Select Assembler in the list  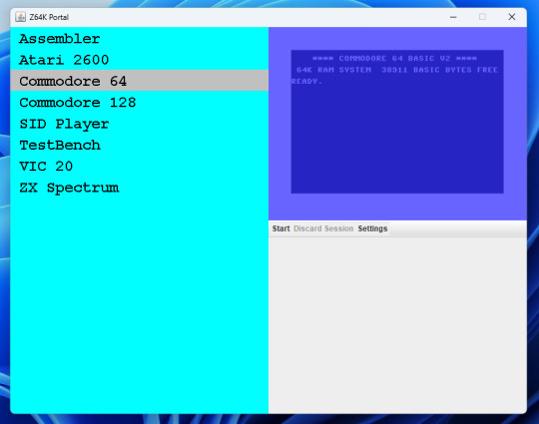click(139, 39)
